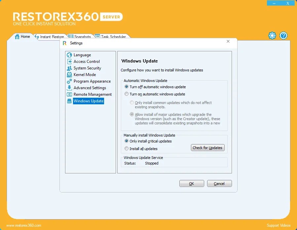This screenshot has height=230, width=297.
Task: Switch to the Instant Restore tab
Action: coord(50,37)
